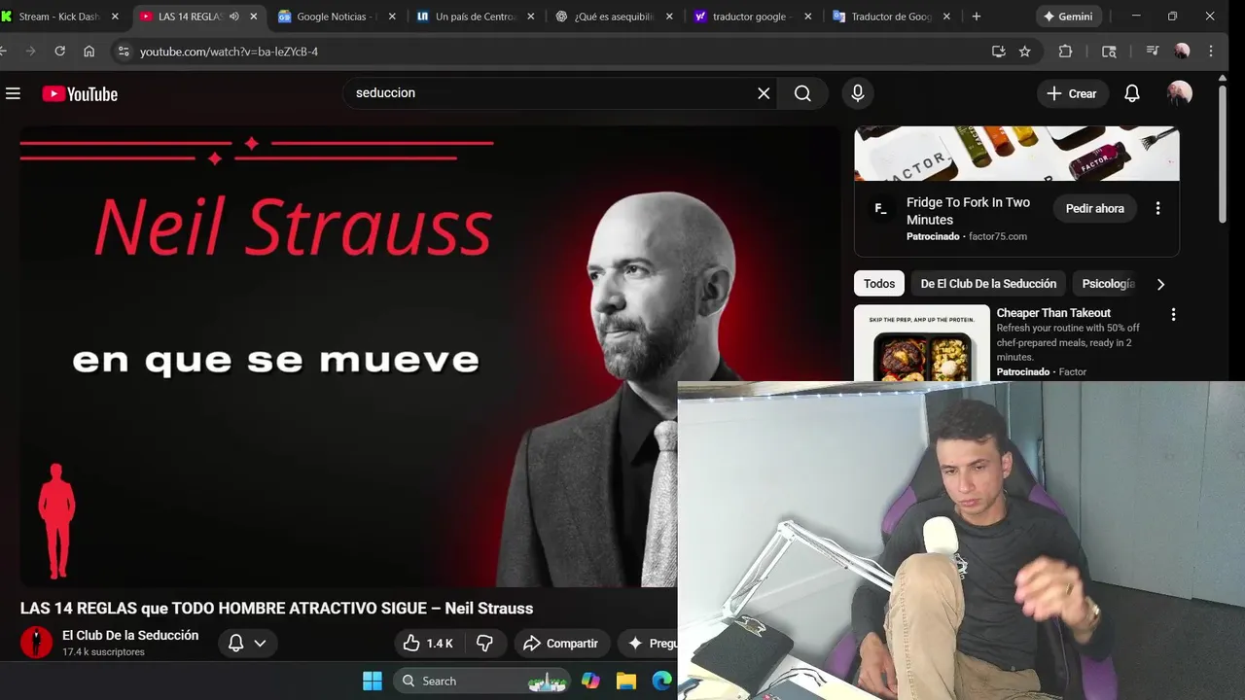Bookmark this page with the star icon
Viewport: 1245px width, 700px height.
point(1024,52)
